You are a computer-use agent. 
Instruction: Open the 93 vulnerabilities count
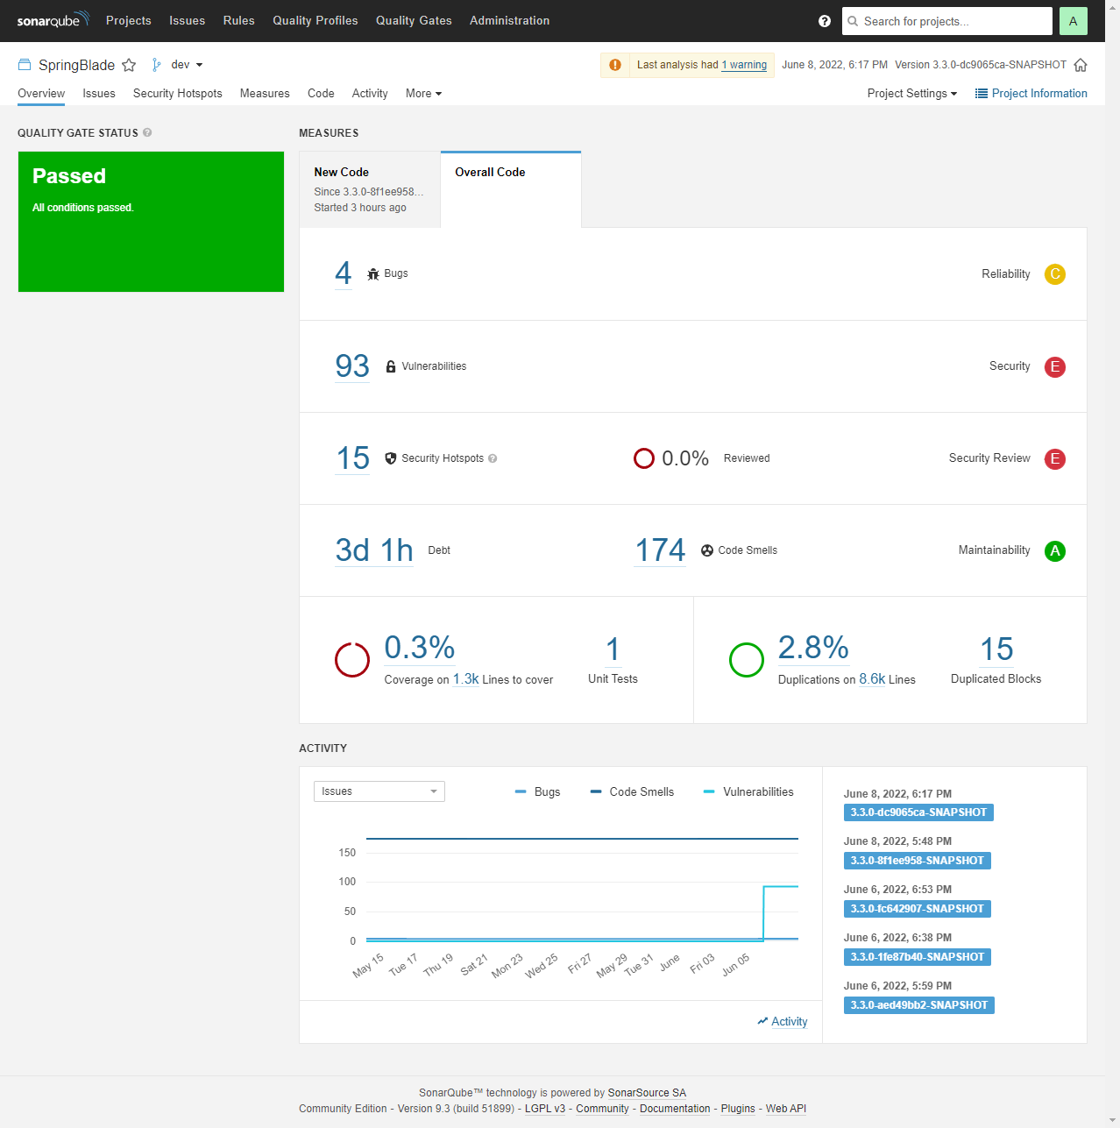pyautogui.click(x=352, y=365)
